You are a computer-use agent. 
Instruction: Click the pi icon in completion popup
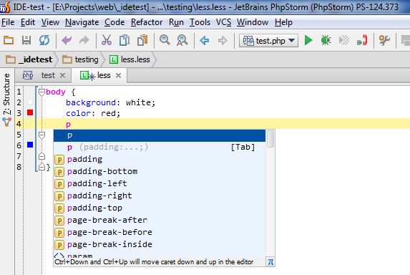tap(270, 261)
